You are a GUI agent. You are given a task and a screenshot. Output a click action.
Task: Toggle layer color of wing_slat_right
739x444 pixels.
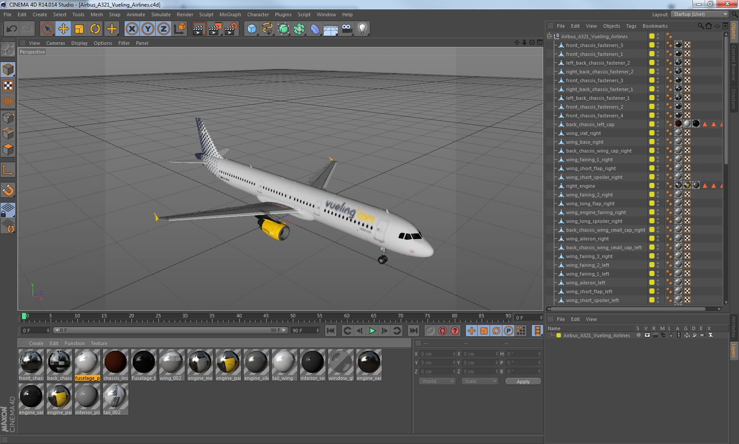coord(652,133)
